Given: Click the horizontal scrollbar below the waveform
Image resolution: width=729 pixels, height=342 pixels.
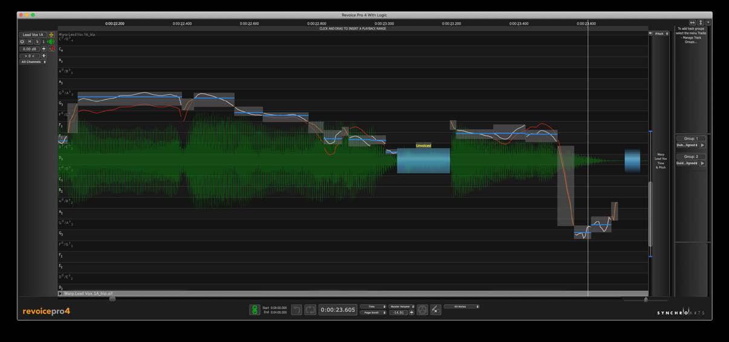Looking at the screenshot, I should [112, 299].
